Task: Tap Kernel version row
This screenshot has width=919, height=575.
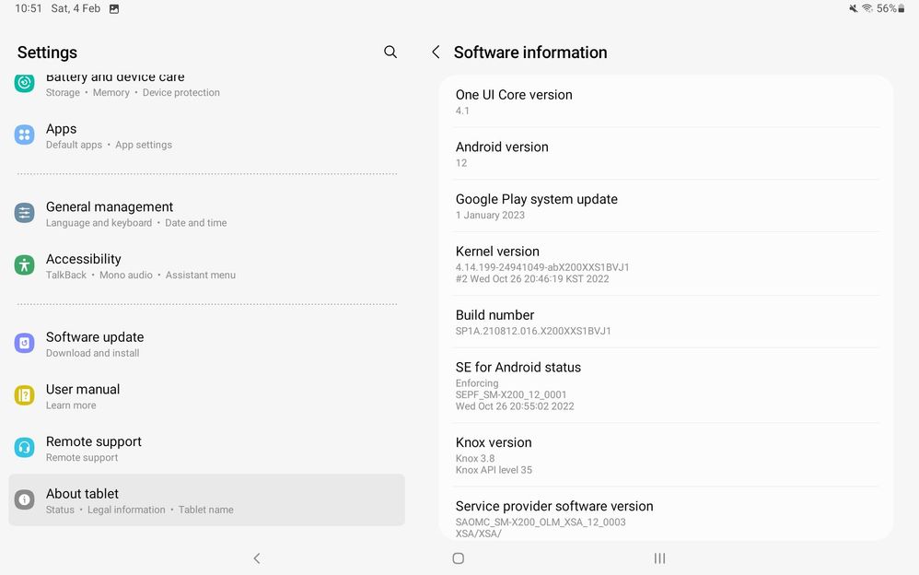Action: click(x=667, y=264)
